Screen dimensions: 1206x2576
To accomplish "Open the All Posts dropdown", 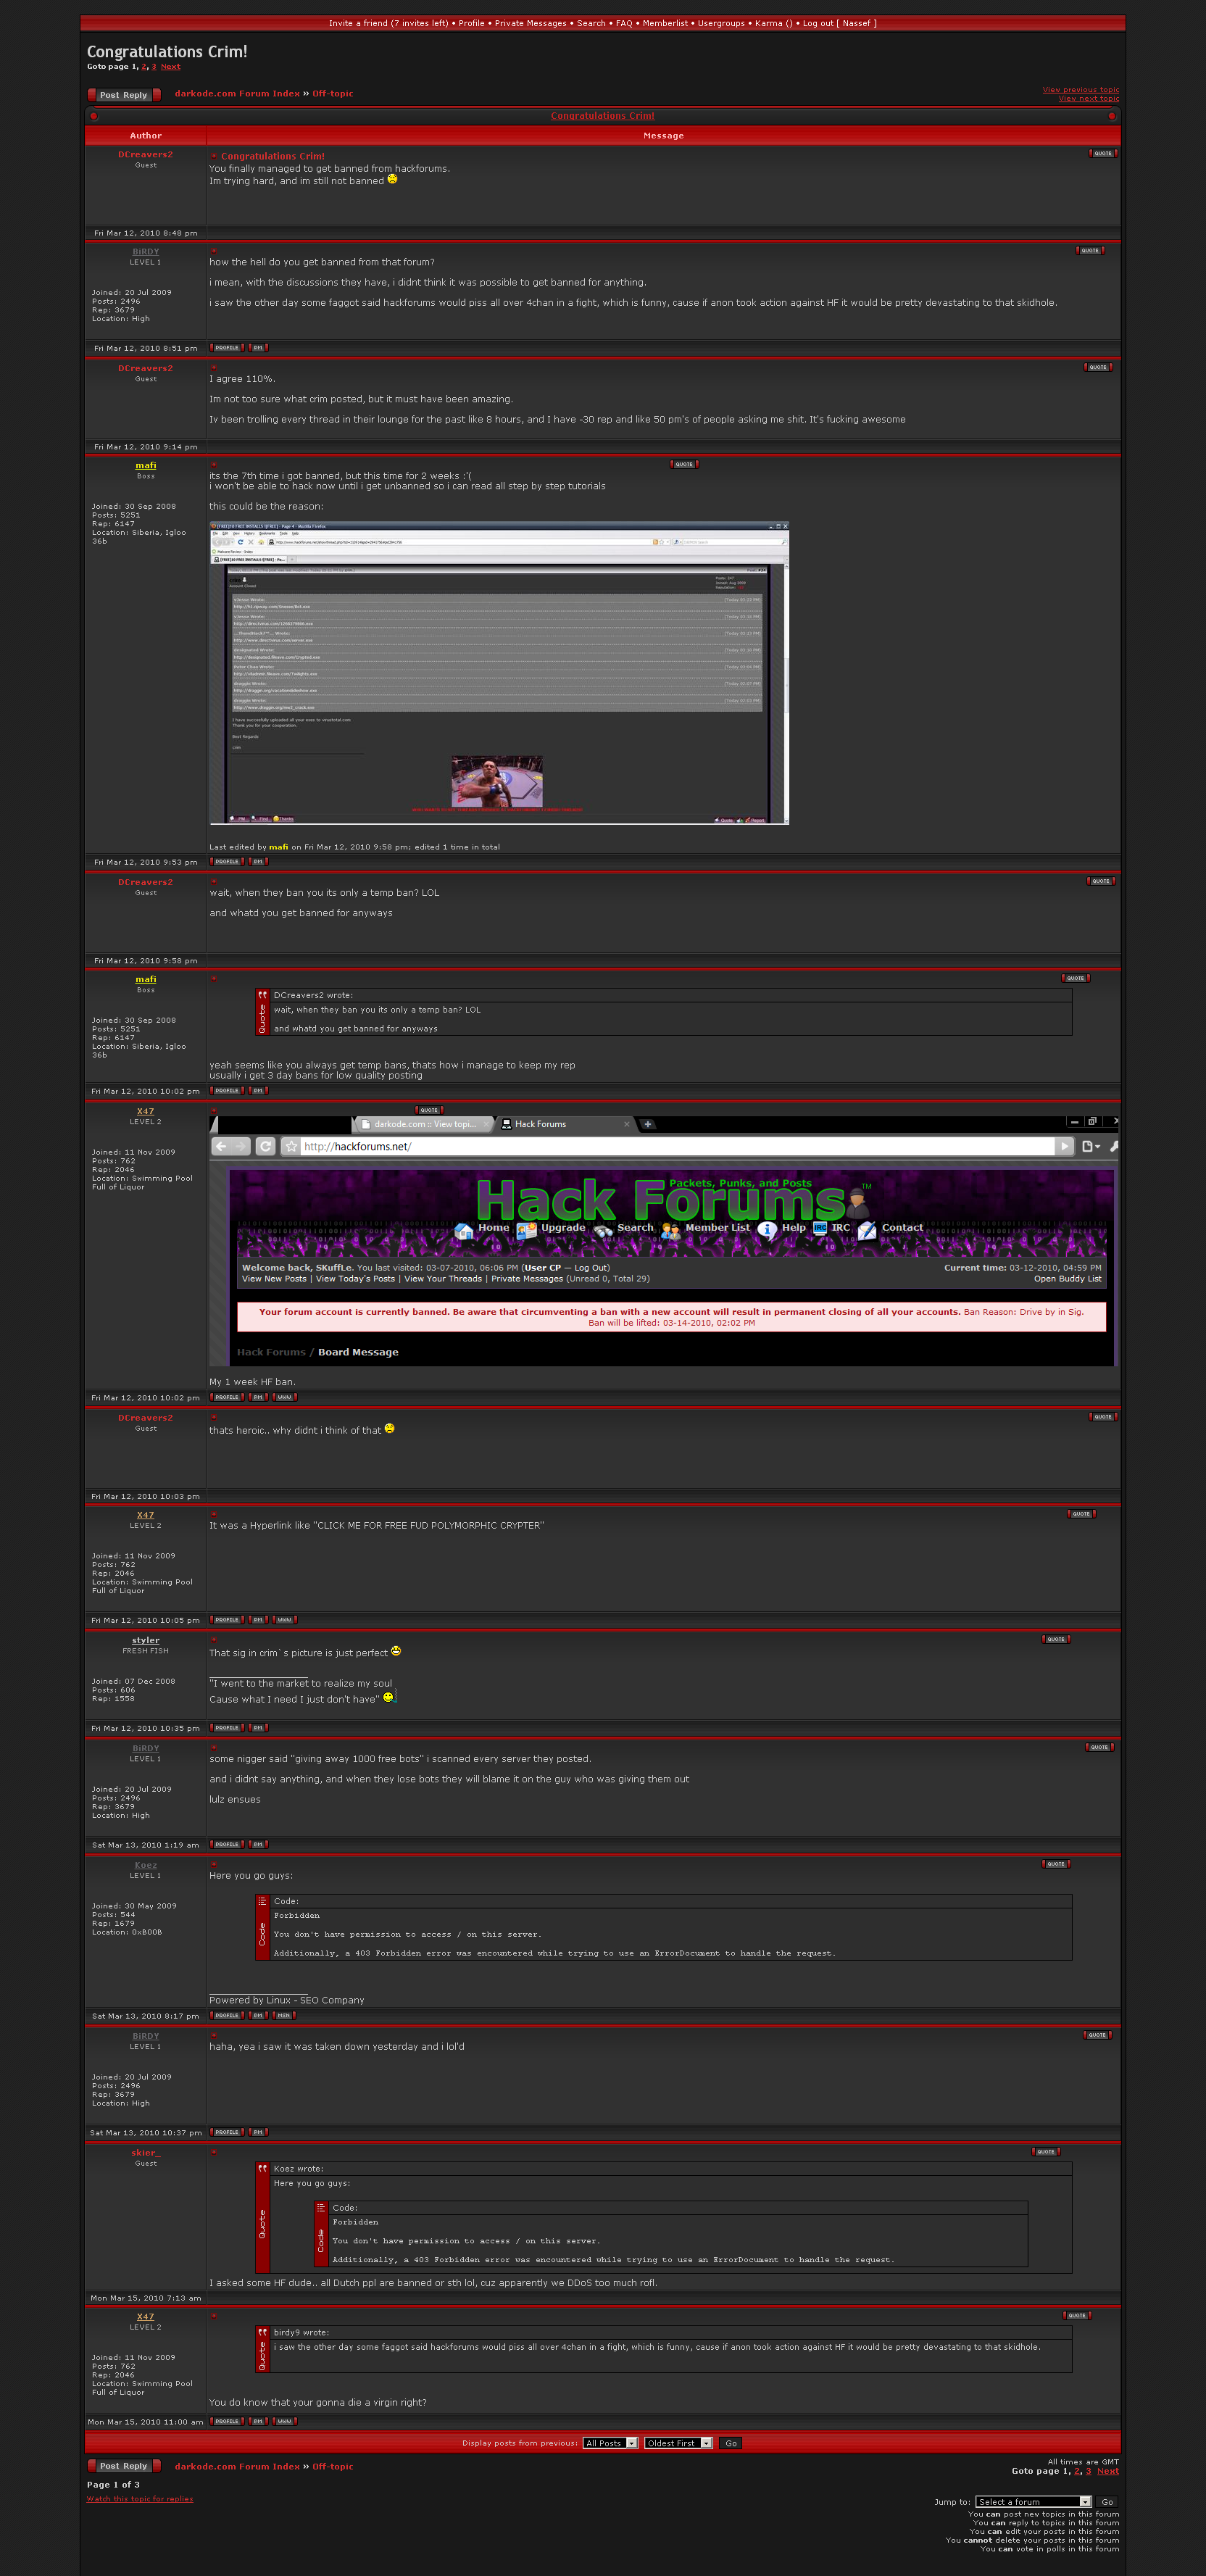I will [610, 2443].
